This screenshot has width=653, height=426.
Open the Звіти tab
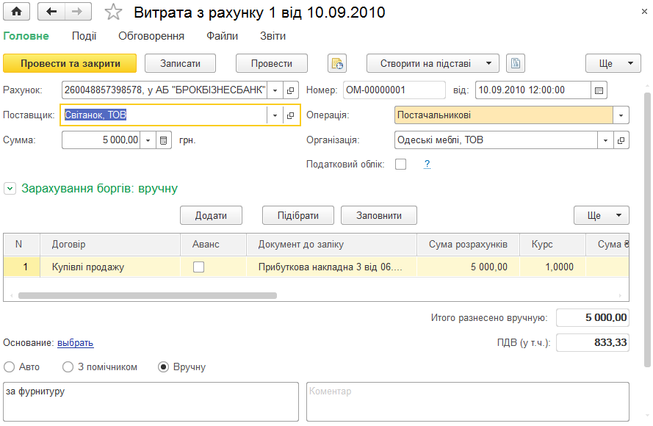(x=273, y=36)
